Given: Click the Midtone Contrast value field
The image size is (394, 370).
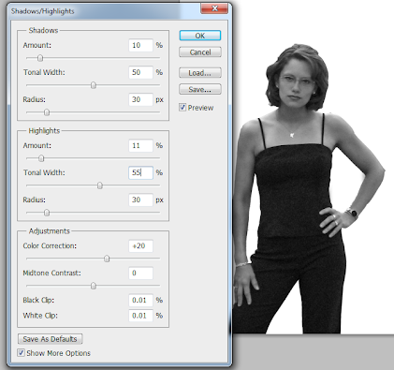Looking at the screenshot, I should [140, 274].
